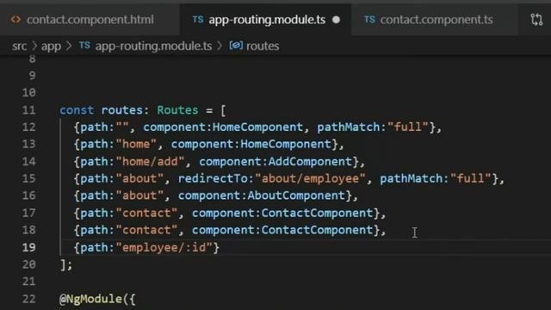The width and height of the screenshot is (551, 310).
Task: Click "full" pathMatch value on line 12
Action: point(407,127)
